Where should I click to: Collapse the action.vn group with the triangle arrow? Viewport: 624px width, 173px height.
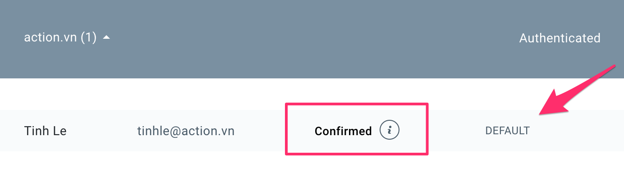pyautogui.click(x=106, y=38)
